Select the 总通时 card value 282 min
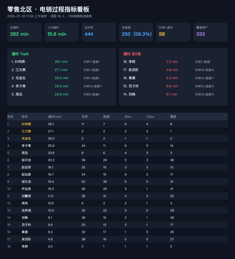 point(19,34)
